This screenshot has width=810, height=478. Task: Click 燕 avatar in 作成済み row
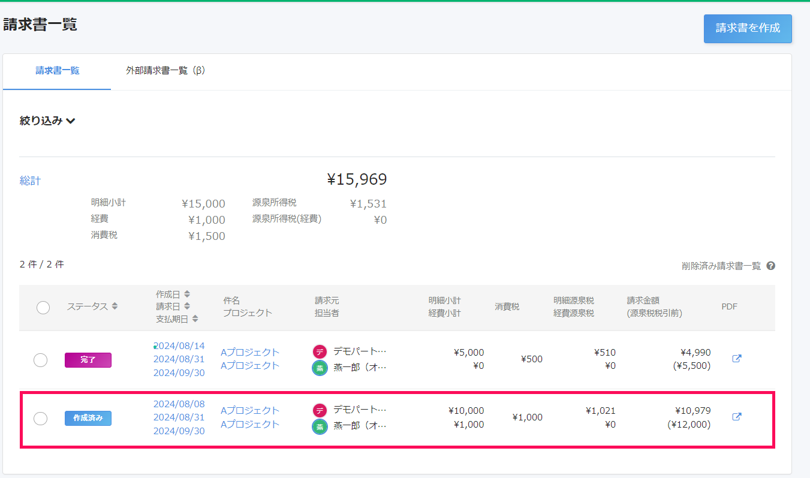320,426
